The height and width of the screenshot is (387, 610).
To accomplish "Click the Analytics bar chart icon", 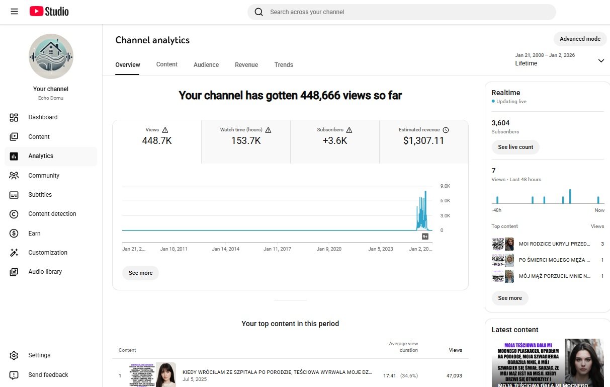I will click(14, 156).
